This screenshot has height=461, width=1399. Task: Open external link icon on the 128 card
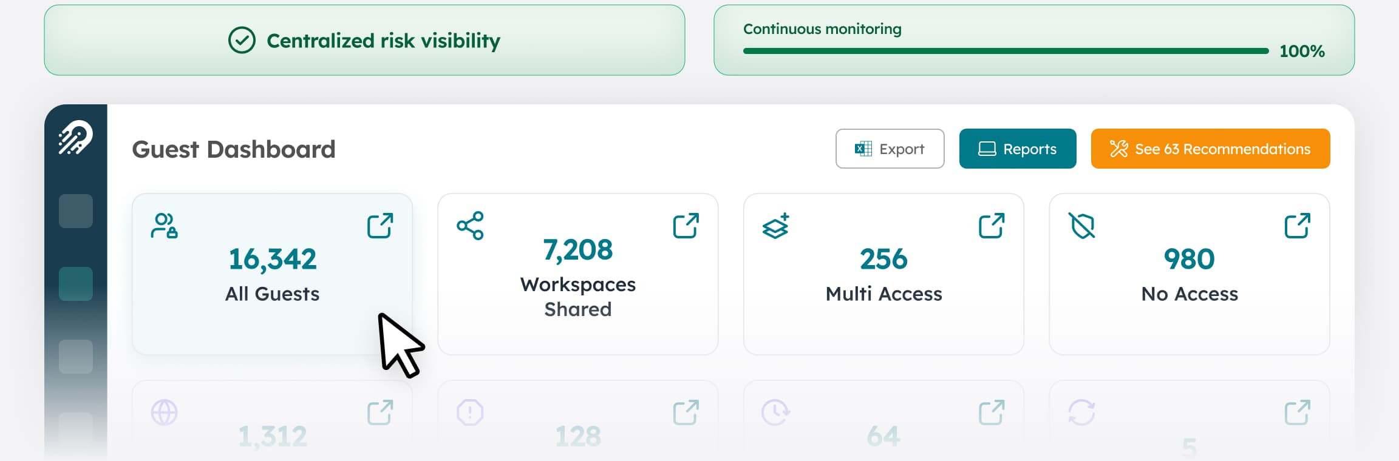click(686, 412)
